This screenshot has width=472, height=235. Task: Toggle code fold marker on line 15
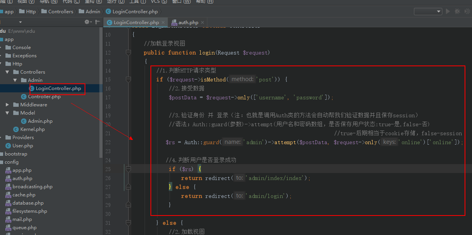coord(128,80)
